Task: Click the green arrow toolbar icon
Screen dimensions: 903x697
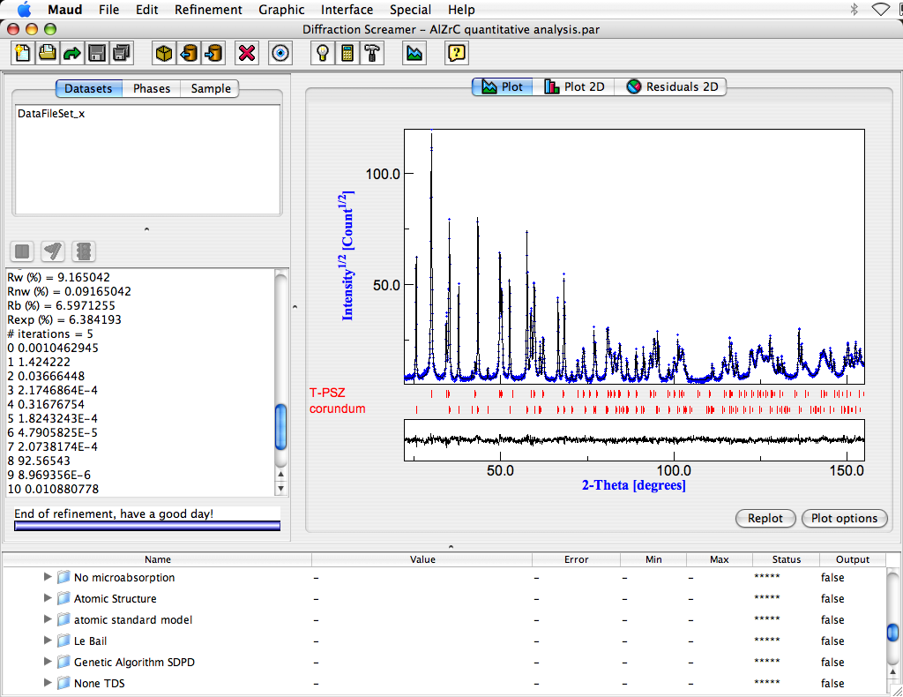Action: click(x=71, y=53)
